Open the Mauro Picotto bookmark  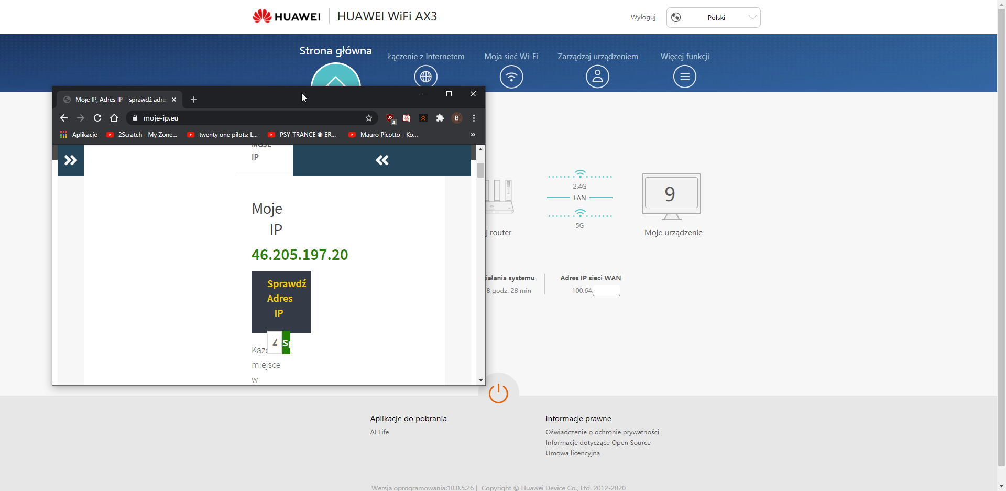(384, 135)
